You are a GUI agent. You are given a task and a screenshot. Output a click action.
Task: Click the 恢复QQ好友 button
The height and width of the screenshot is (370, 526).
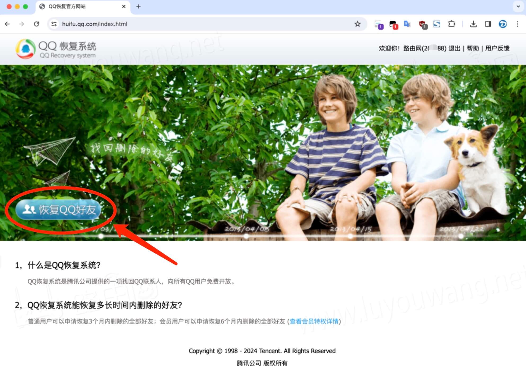[59, 210]
